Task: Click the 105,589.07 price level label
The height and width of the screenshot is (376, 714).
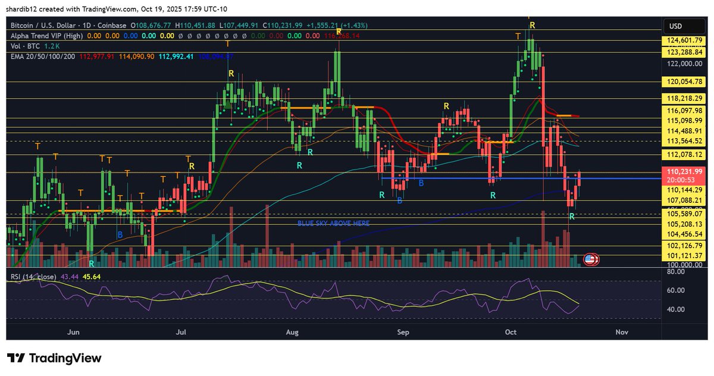Action: [x=685, y=214]
